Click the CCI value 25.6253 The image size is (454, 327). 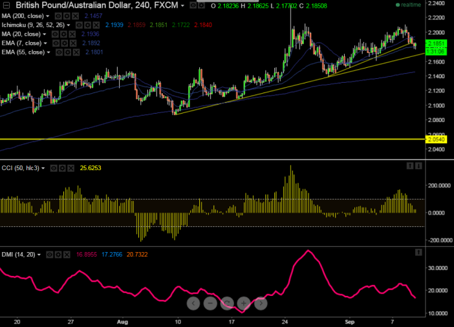pos(91,168)
